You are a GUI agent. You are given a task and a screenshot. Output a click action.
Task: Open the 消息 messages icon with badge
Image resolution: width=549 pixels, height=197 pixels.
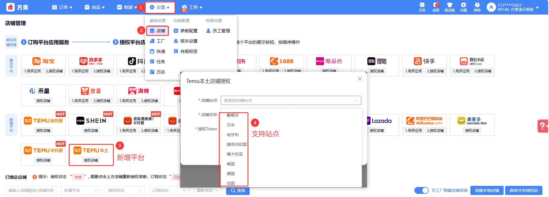(436, 7)
